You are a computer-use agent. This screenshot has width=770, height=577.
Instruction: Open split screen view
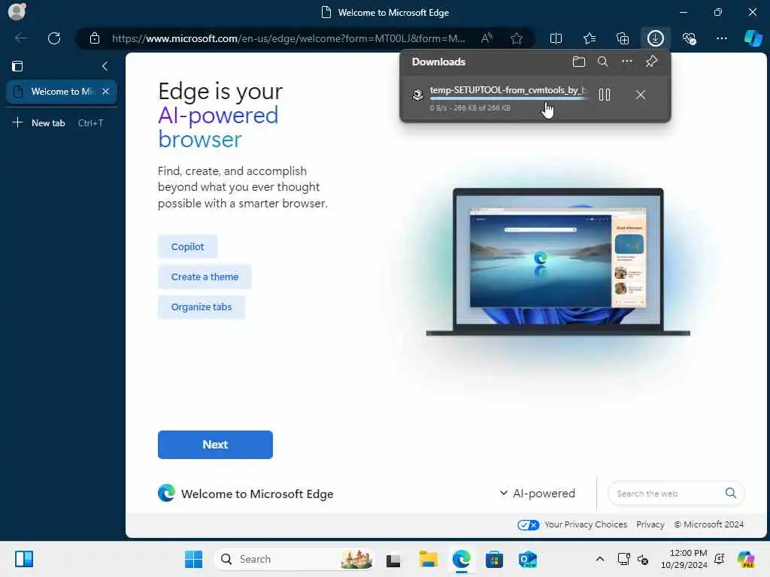click(556, 38)
